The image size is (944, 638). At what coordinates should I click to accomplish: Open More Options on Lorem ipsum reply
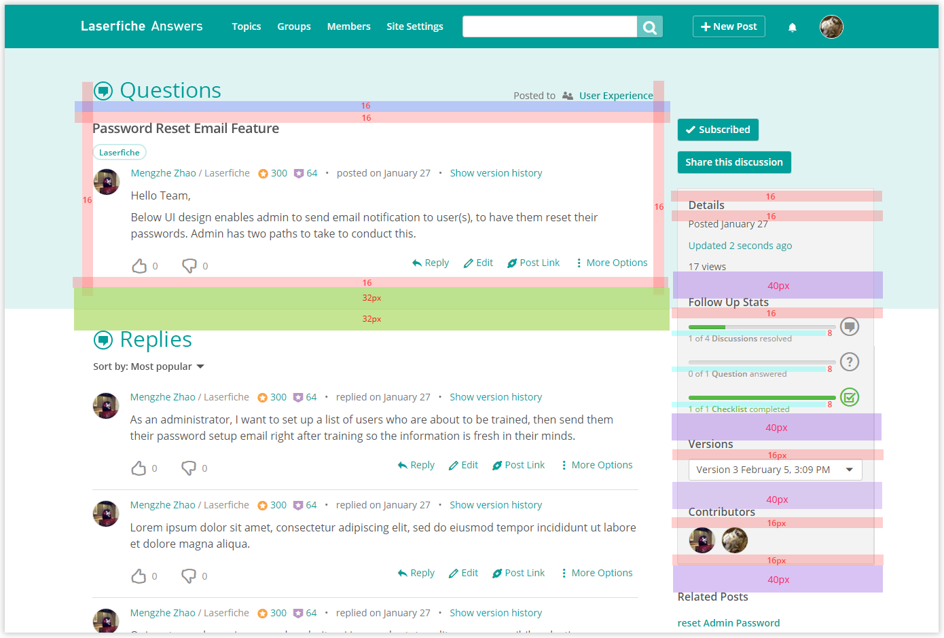(596, 573)
